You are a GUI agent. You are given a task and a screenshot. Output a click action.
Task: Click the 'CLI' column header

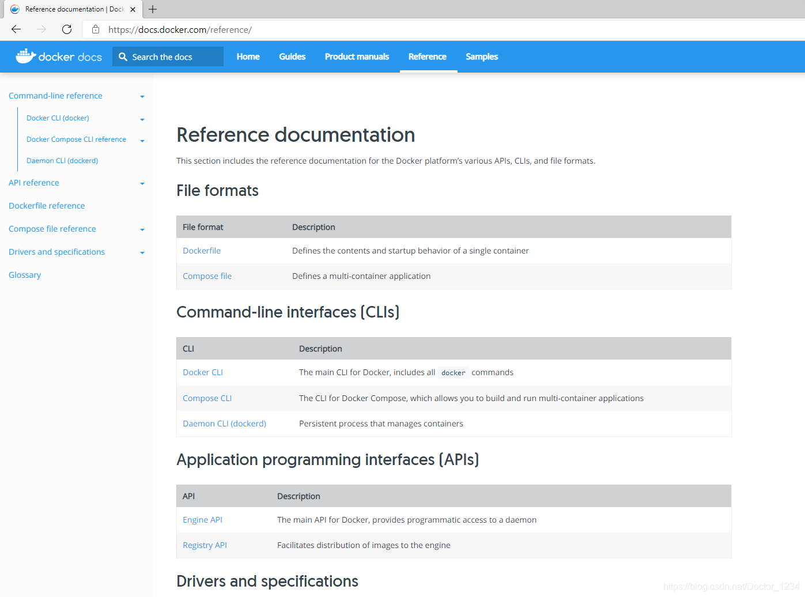pos(188,349)
